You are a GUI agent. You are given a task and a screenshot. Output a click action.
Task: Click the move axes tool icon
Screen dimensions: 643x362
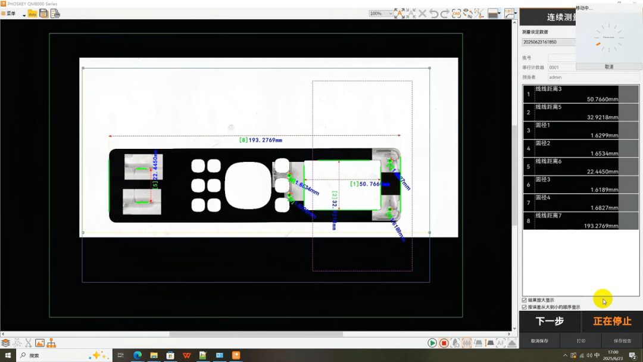[17, 343]
